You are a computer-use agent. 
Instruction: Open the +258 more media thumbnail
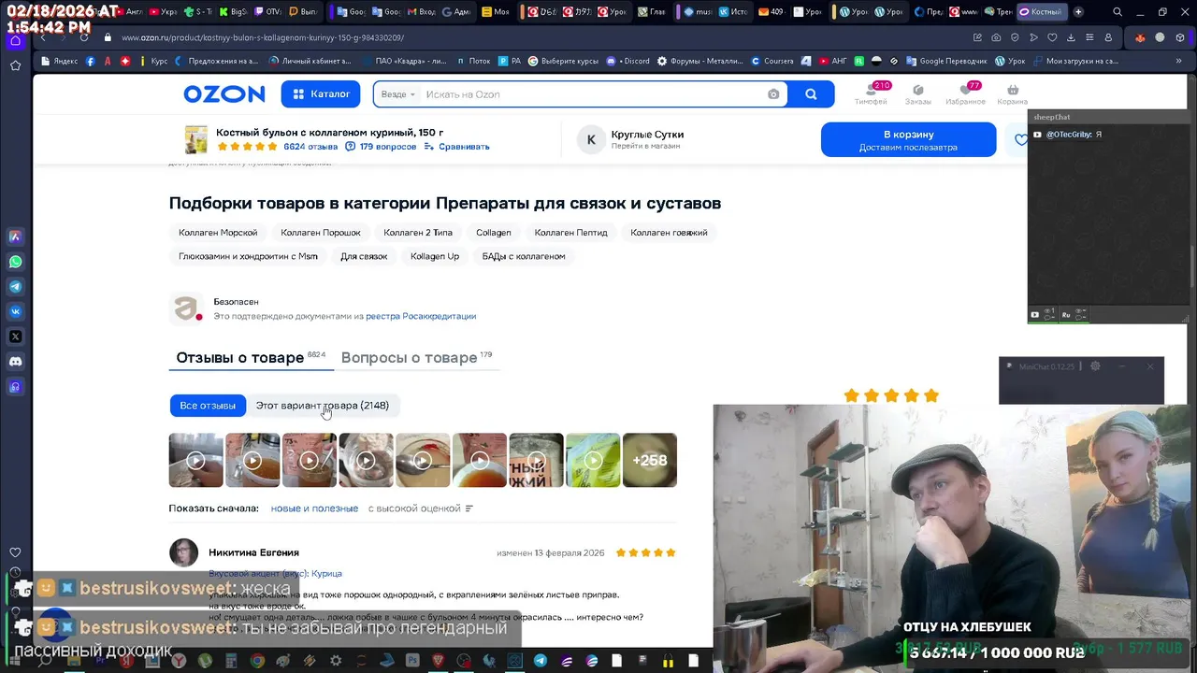pyautogui.click(x=650, y=460)
